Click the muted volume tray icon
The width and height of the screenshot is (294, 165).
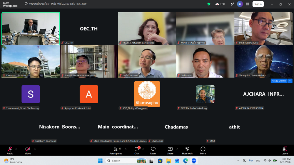[x=270, y=161]
